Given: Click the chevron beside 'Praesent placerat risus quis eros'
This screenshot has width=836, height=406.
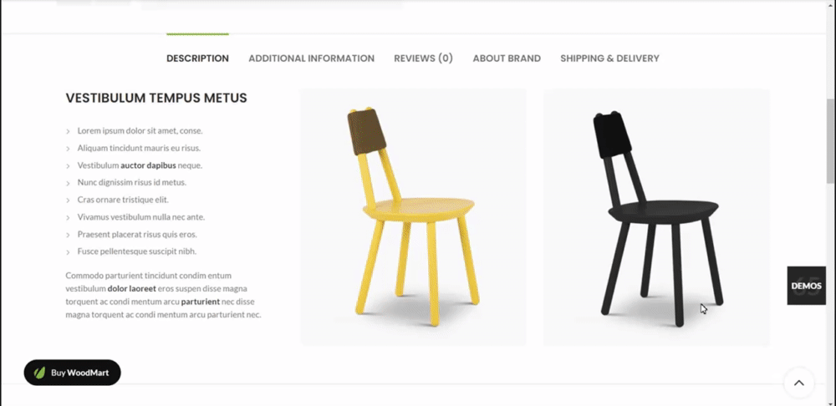Looking at the screenshot, I should pos(68,235).
